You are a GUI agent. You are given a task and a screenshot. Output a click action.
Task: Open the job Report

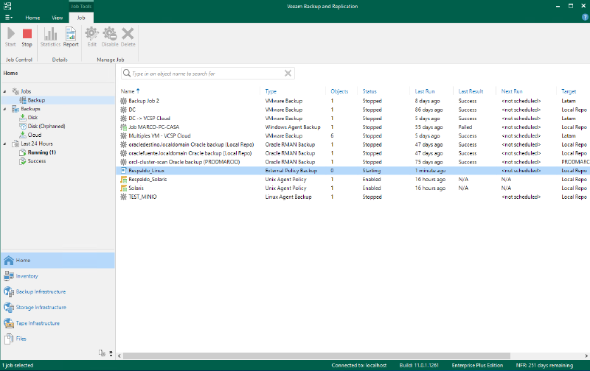[71, 37]
